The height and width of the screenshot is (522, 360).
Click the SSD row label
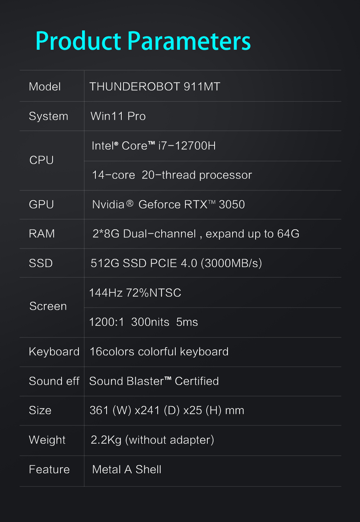pyautogui.click(x=41, y=263)
